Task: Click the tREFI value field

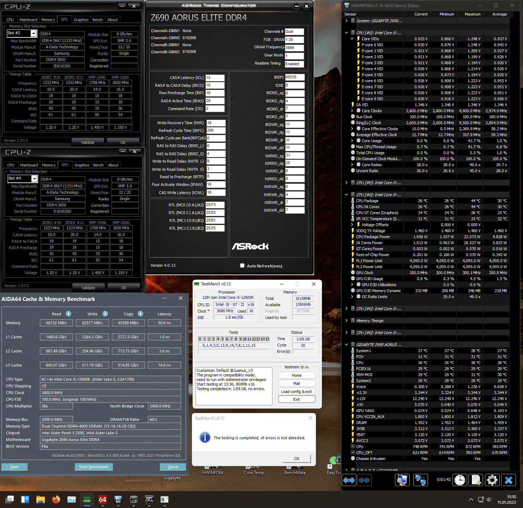Action: [x=295, y=77]
